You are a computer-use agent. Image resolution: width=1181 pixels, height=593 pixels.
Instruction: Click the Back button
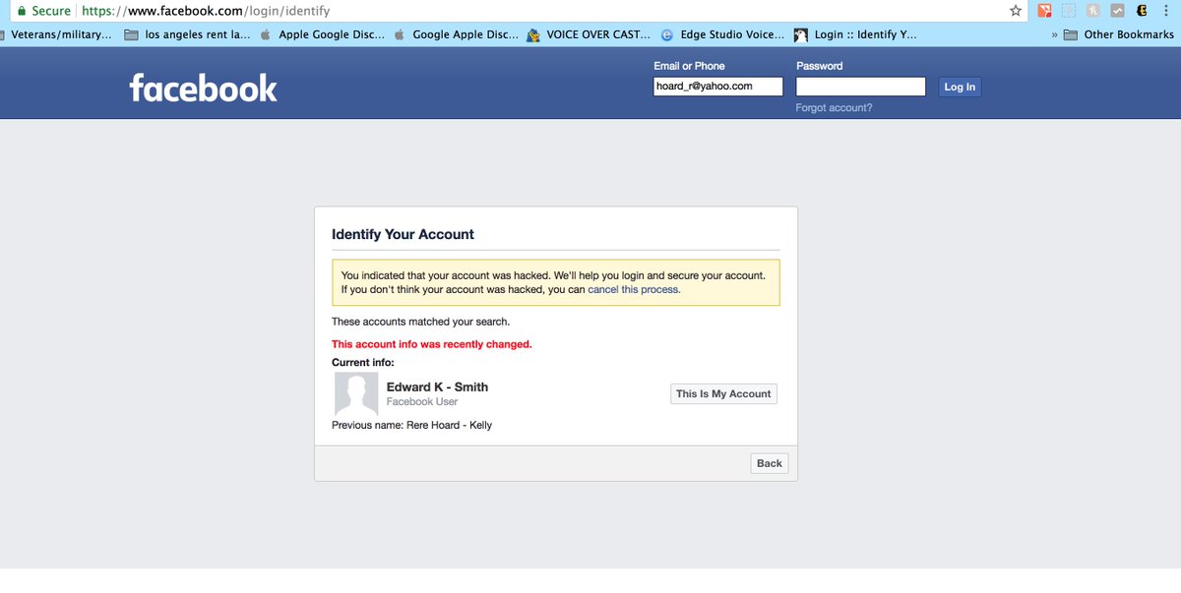(770, 463)
